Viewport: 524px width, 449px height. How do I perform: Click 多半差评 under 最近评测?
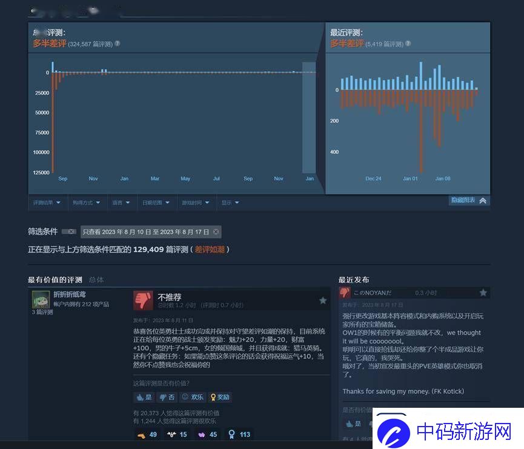click(347, 44)
